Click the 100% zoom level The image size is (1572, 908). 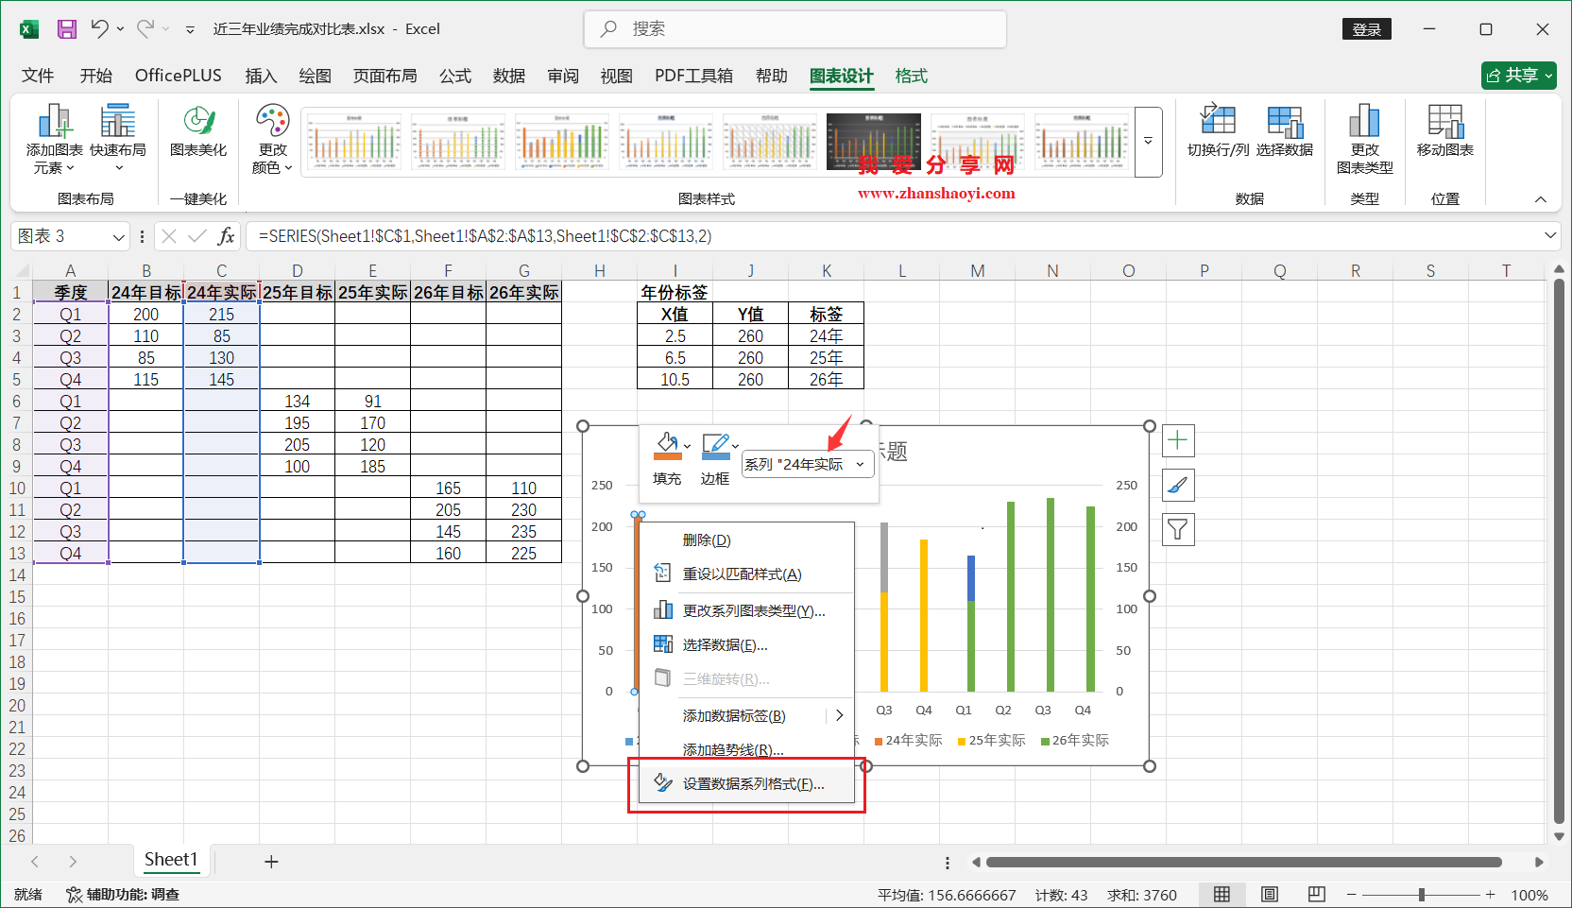[x=1529, y=895]
